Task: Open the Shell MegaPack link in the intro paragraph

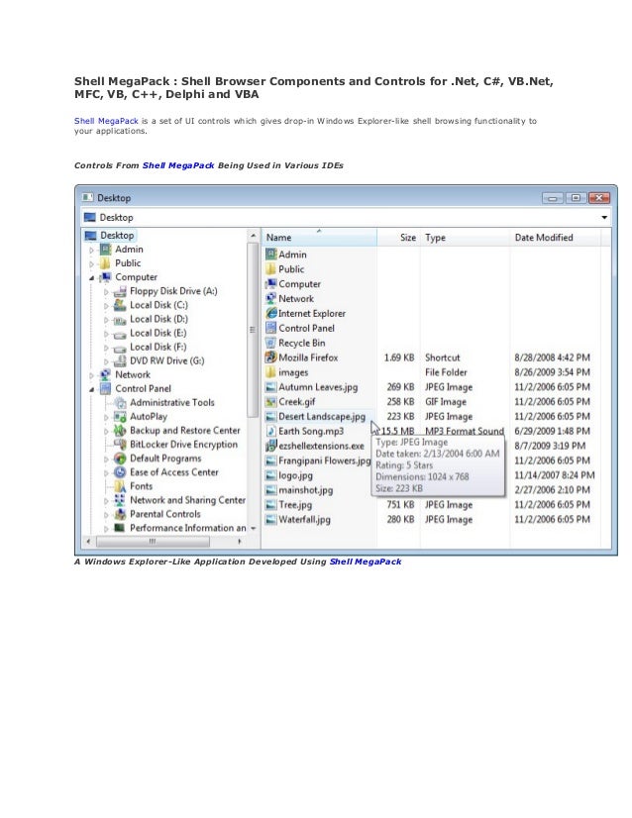Action: (x=106, y=121)
